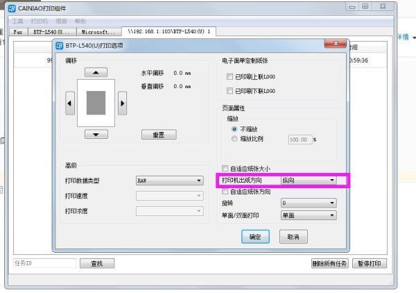Open the 打印数据类型 RAW dropdown

pyautogui.click(x=168, y=181)
